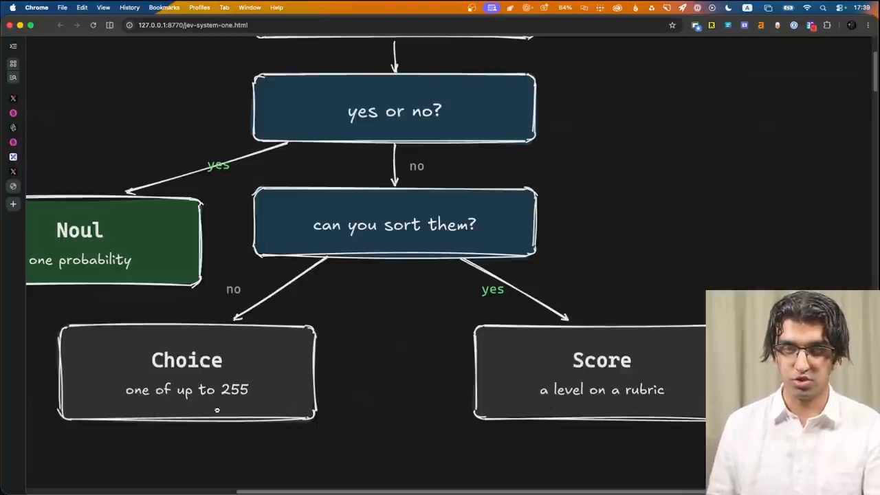Screen dimensions: 880x495
Task: Click the 'yes or no?' box
Action: click(x=395, y=108)
